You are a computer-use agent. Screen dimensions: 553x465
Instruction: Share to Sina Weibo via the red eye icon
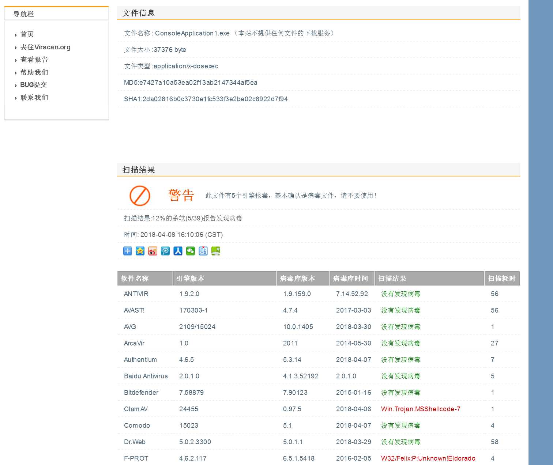[153, 251]
